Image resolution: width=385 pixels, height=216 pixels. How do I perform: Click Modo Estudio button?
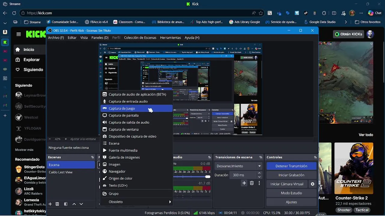coord(291,193)
